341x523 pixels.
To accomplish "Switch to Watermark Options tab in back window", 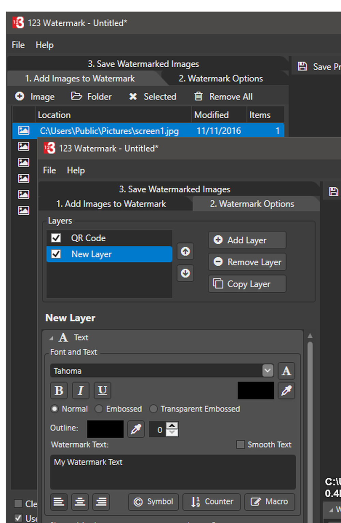I will click(x=221, y=78).
